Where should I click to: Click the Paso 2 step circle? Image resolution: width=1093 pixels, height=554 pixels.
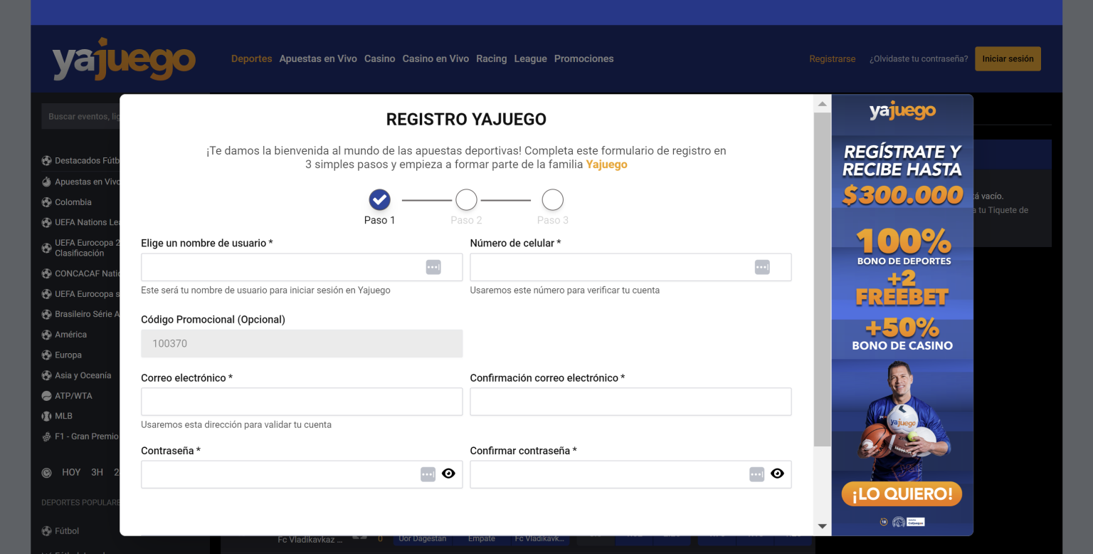[x=466, y=200]
